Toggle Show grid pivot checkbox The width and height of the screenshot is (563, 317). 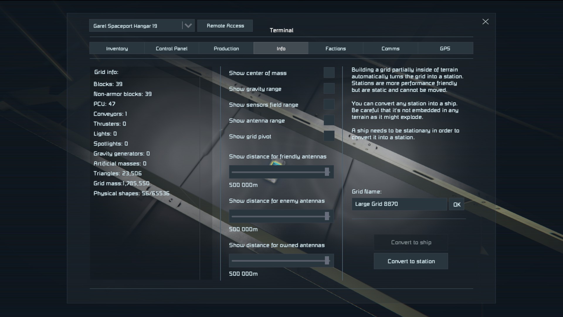[x=329, y=136]
